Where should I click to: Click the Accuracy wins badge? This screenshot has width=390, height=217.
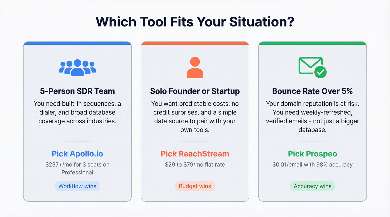coord(313,186)
